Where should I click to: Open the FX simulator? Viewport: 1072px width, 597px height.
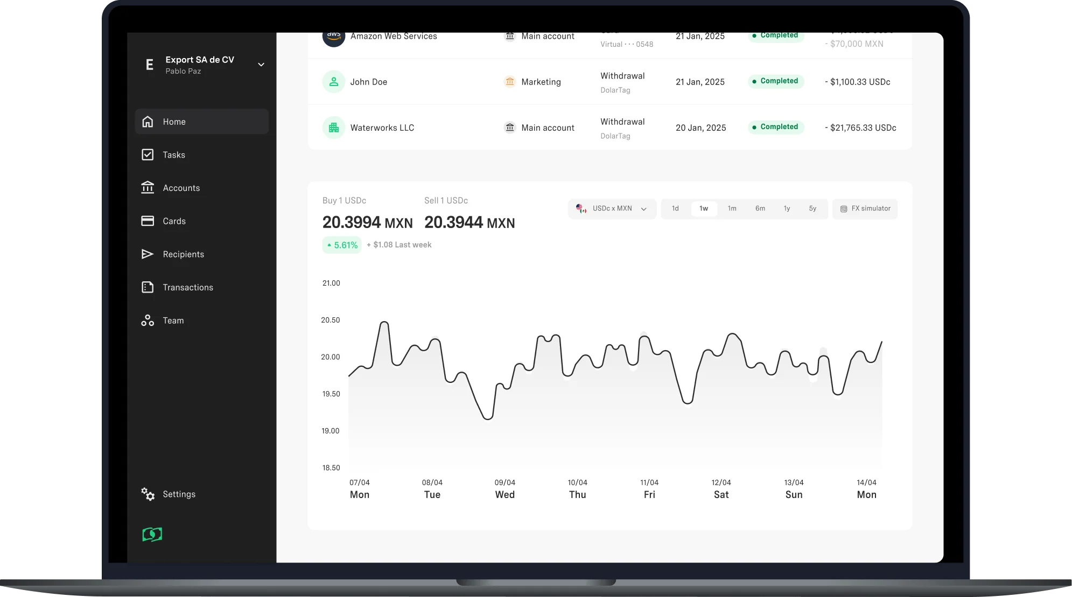[865, 209]
